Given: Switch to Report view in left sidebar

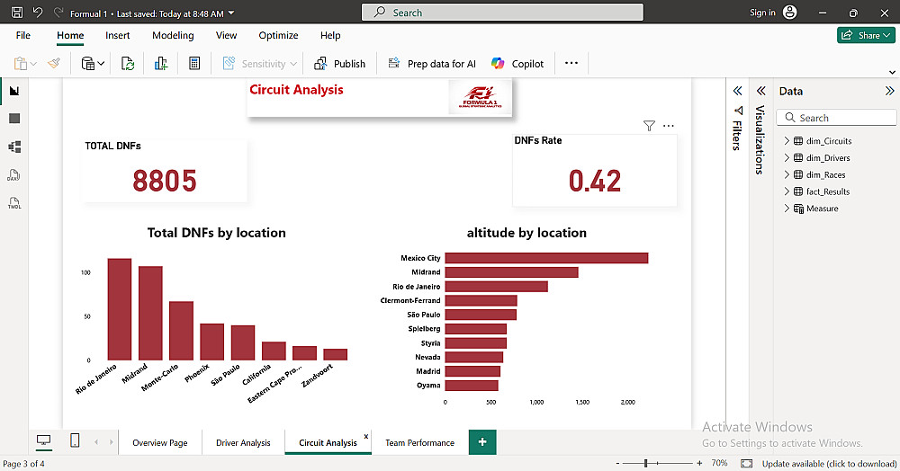Looking at the screenshot, I should (14, 91).
